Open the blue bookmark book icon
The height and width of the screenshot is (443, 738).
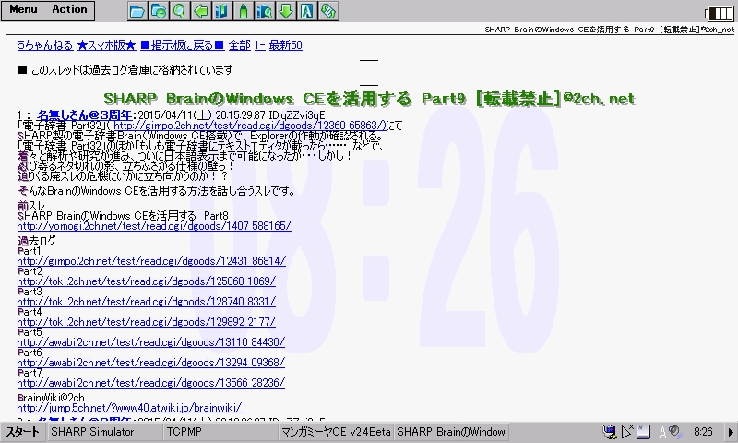(221, 11)
